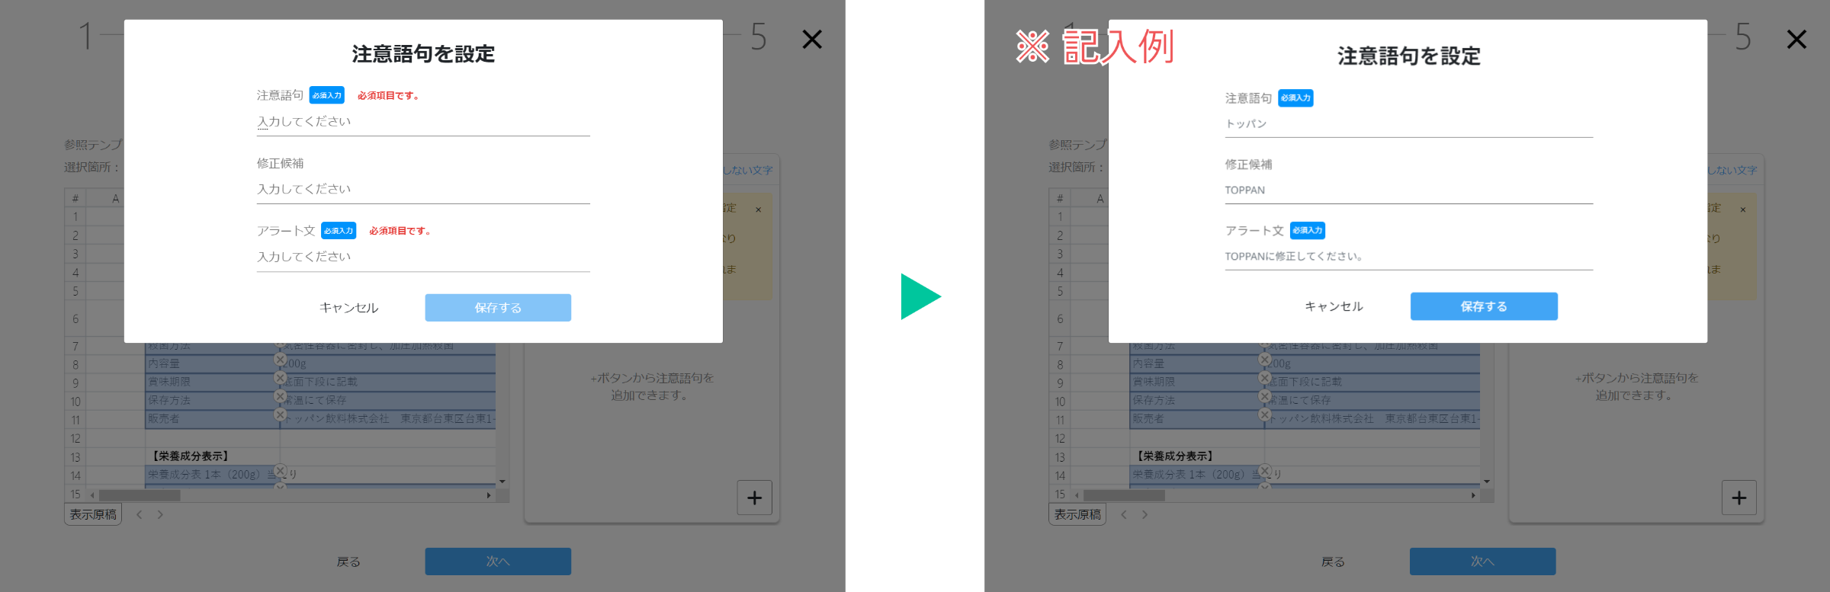Remove 内容量 row selection in 記入例 screen
Image resolution: width=1830 pixels, height=592 pixels.
point(1265,359)
